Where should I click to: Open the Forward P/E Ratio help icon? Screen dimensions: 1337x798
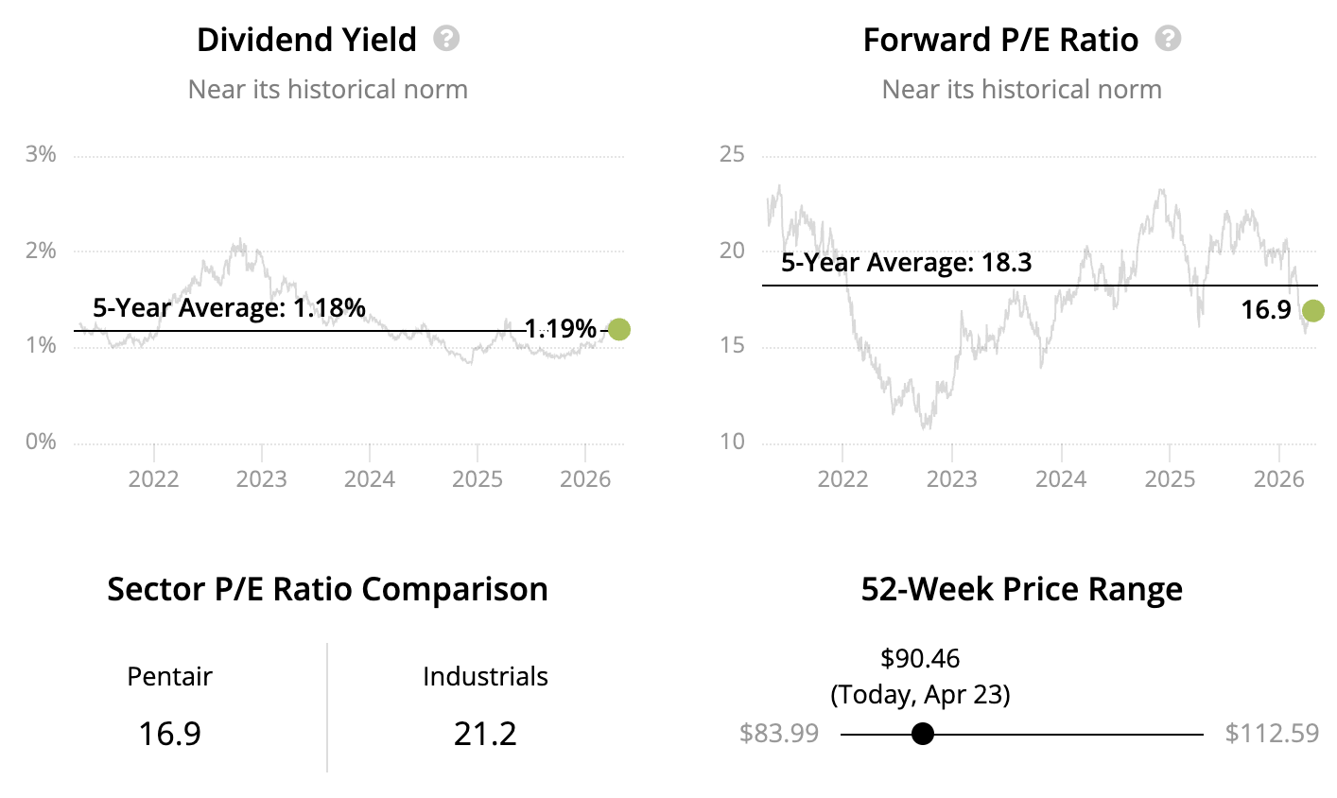(x=1169, y=39)
